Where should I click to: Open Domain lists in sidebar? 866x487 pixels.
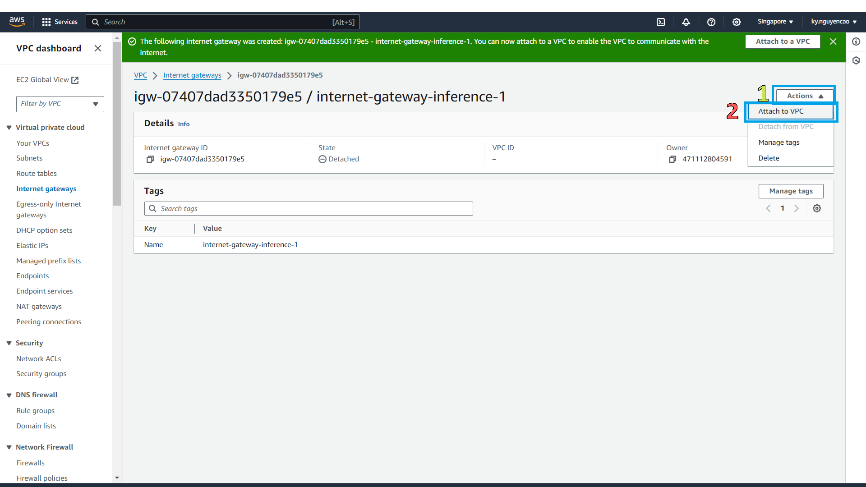point(36,426)
